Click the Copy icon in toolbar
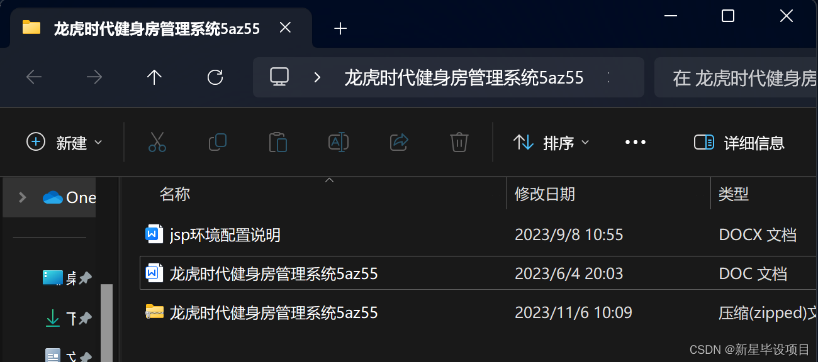This screenshot has width=818, height=362. 218,142
